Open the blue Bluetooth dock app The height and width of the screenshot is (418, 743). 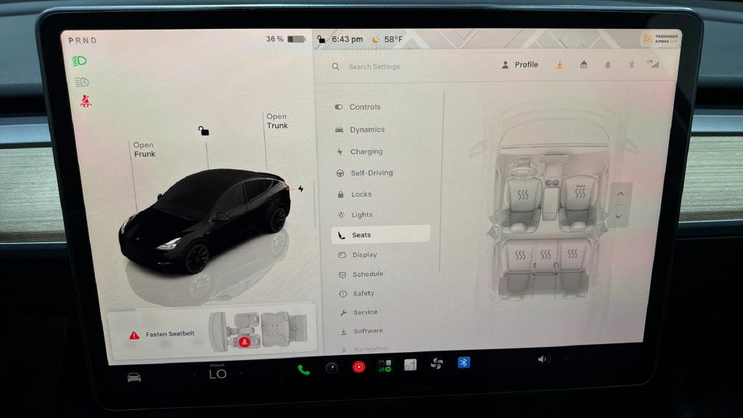coord(464,363)
